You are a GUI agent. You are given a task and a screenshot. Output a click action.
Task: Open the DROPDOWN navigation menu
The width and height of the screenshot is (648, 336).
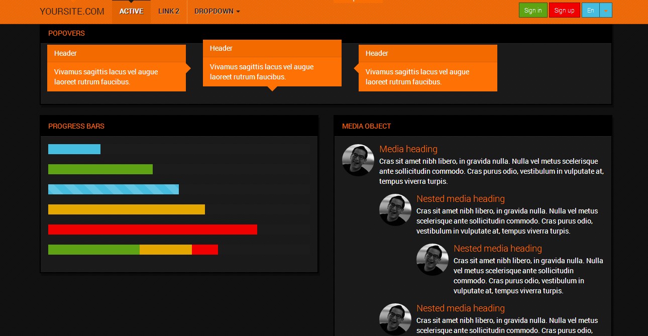pyautogui.click(x=213, y=11)
